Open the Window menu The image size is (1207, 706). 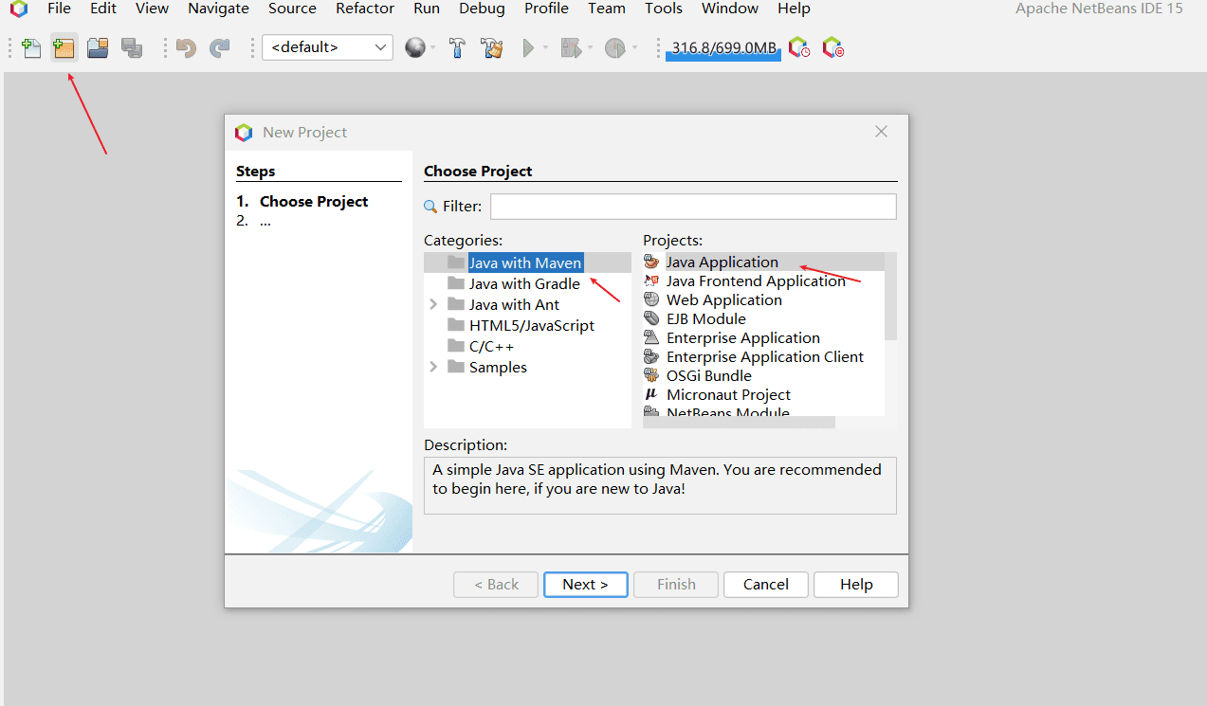click(x=730, y=9)
